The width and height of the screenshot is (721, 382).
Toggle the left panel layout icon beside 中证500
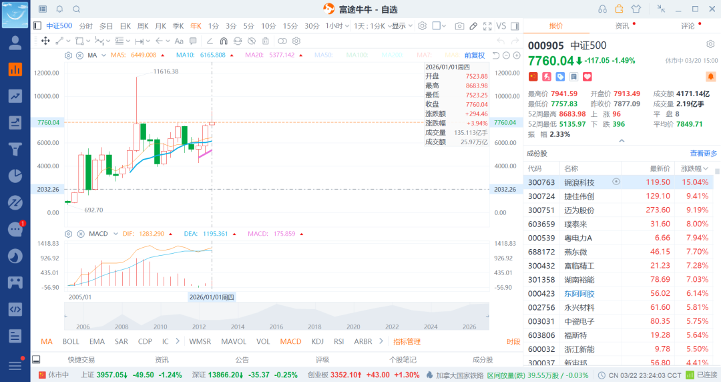pos(37,26)
